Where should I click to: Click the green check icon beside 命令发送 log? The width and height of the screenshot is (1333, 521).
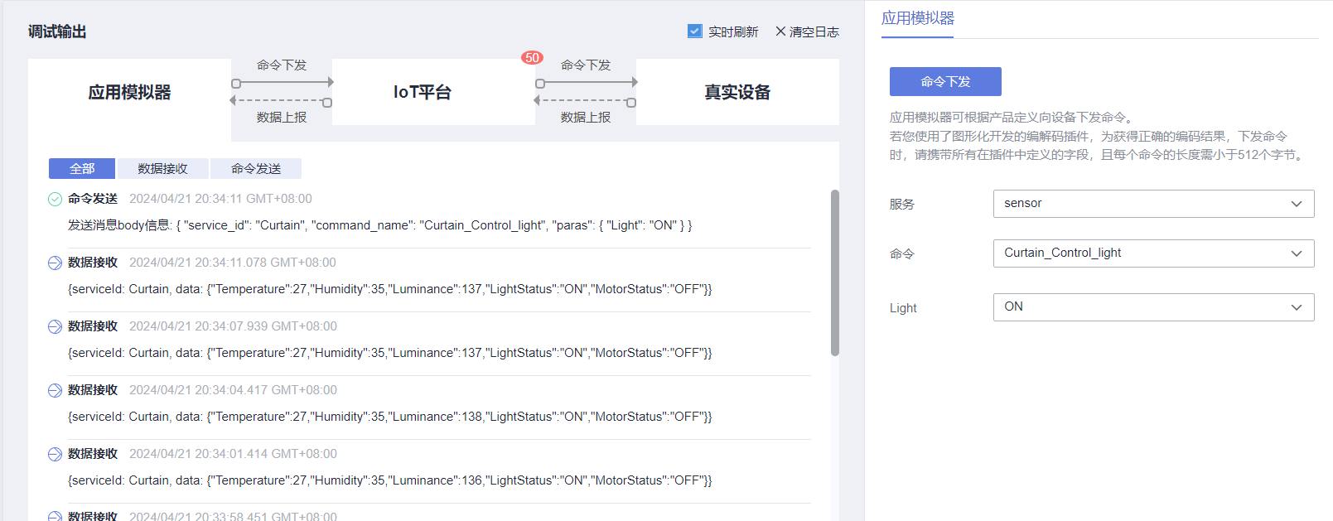(55, 199)
